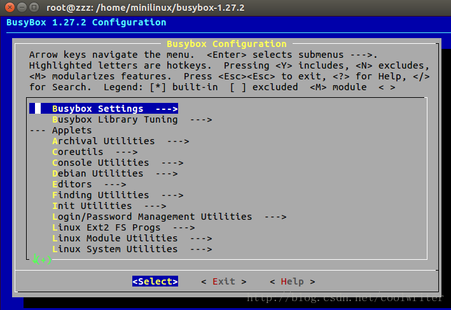Select the Init Utilities entry
The image size is (451, 310).
pos(109,206)
